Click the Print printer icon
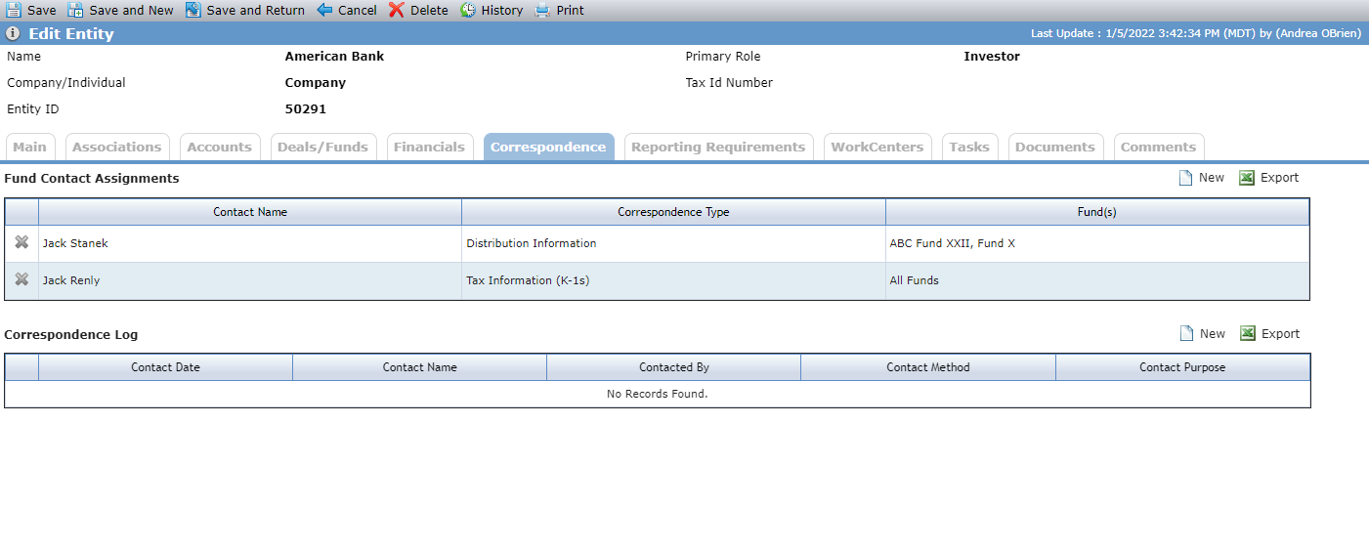 pos(542,10)
